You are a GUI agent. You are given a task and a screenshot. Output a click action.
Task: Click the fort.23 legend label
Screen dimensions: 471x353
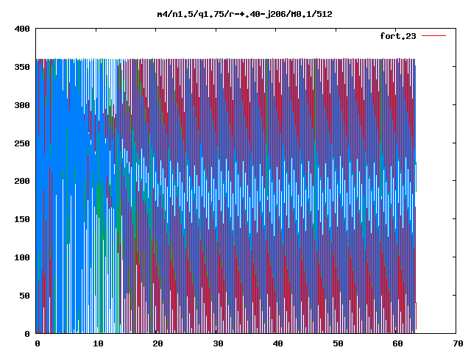tap(398, 36)
